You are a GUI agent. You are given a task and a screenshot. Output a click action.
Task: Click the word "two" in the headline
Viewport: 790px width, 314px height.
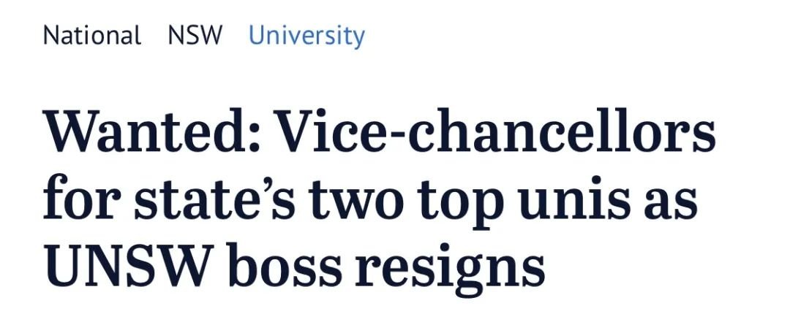(x=357, y=199)
